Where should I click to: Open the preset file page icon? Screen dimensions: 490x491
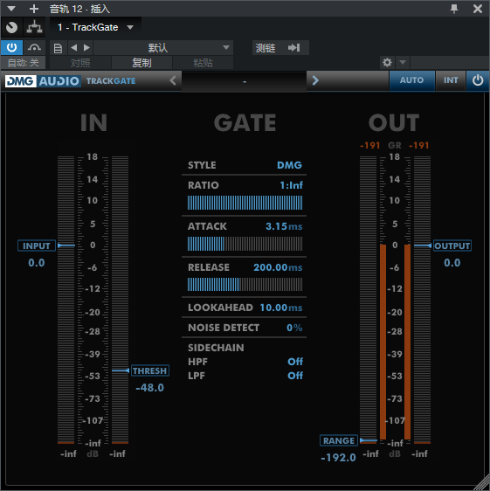pos(58,48)
